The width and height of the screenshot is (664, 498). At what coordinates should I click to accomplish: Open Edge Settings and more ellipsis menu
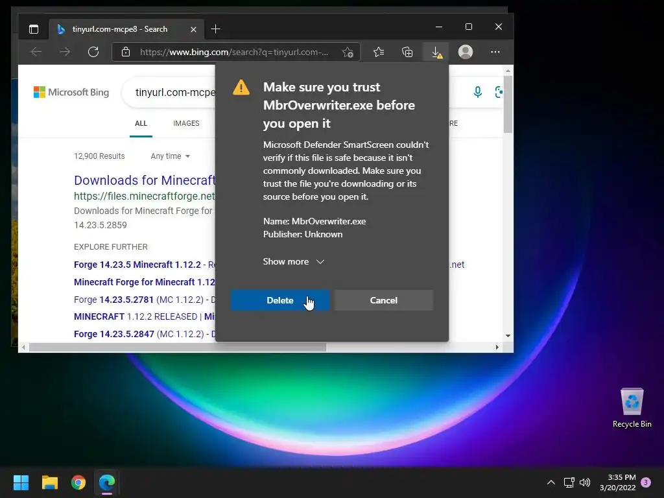coord(495,52)
